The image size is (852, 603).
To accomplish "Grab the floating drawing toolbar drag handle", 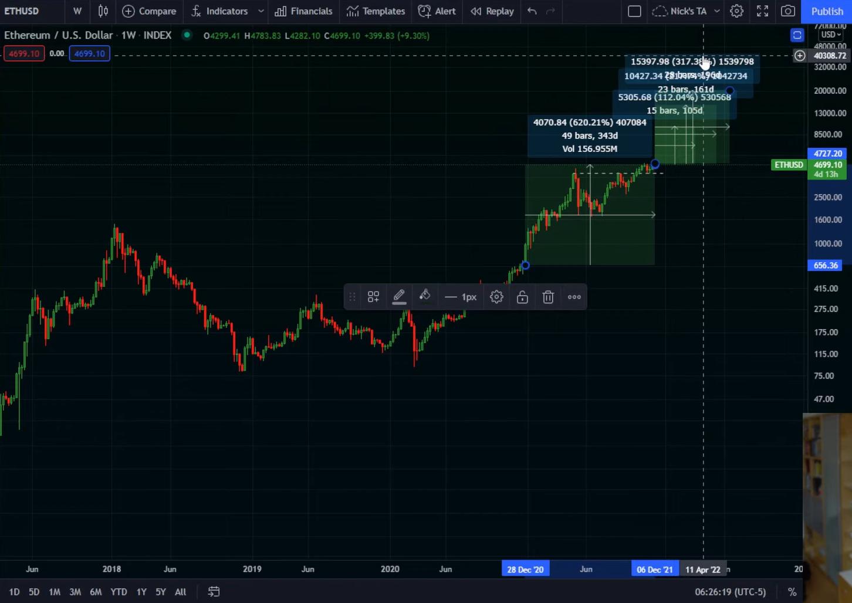I will click(352, 297).
